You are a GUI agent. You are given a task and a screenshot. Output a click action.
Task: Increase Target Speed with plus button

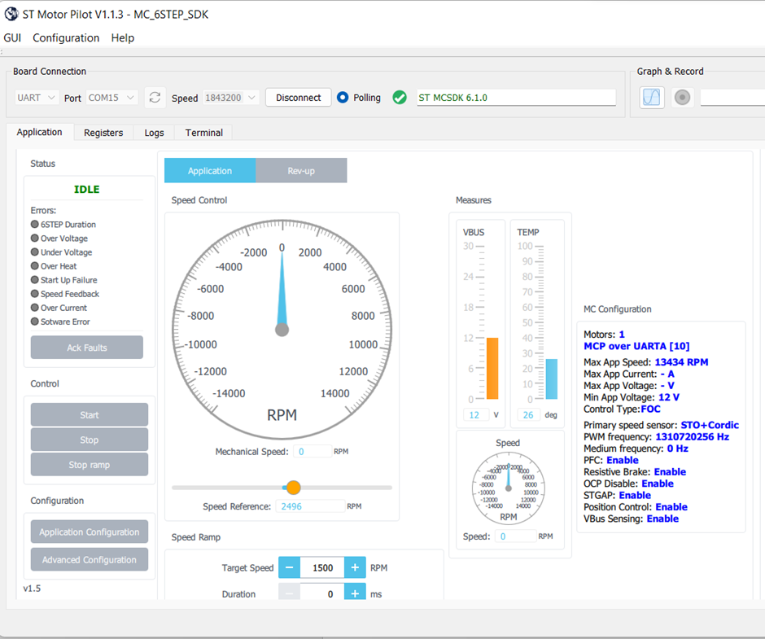click(x=355, y=567)
